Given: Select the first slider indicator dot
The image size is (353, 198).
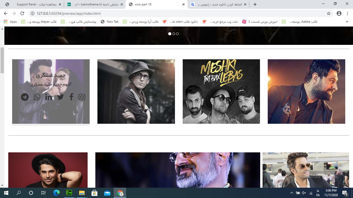Looking at the screenshot, I should pyautogui.click(x=170, y=34).
